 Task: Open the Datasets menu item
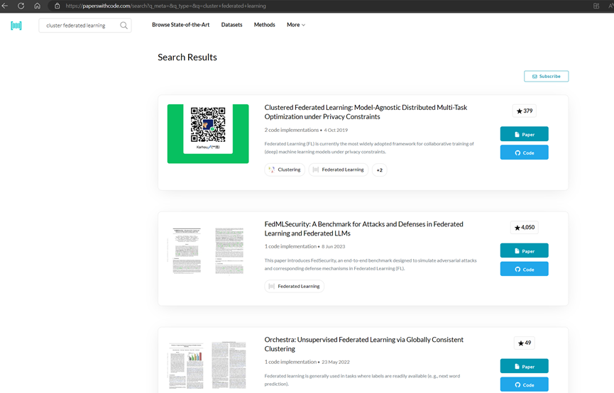click(x=231, y=25)
